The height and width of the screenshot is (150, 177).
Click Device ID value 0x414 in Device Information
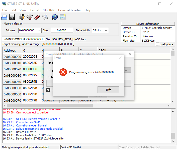point(145,32)
